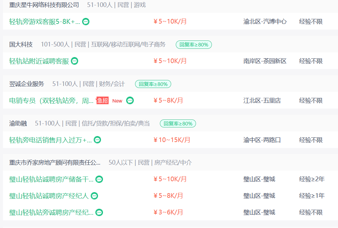The height and width of the screenshot is (228, 338).
Task: Click chat icon next to 璧山轻轨站诚聘房产储备干 job
Action: (x=99, y=179)
